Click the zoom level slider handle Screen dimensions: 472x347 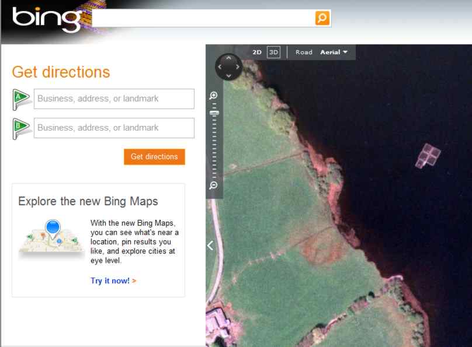point(214,113)
